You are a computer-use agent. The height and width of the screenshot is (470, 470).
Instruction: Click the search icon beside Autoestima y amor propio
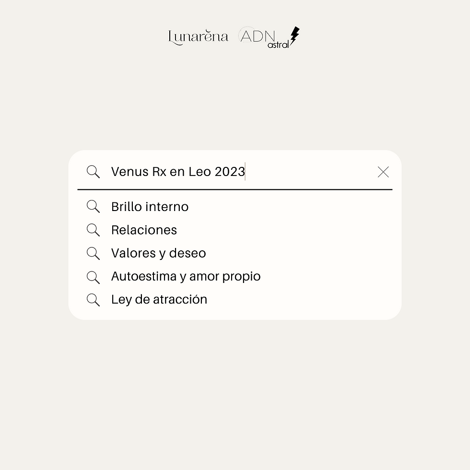[93, 277]
